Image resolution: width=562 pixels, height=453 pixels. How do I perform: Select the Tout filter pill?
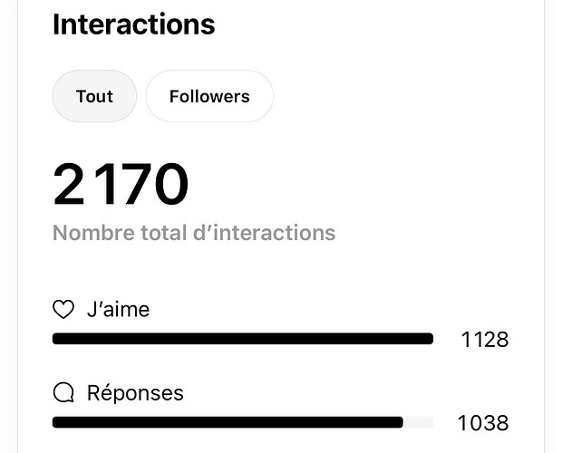pyautogui.click(x=94, y=96)
